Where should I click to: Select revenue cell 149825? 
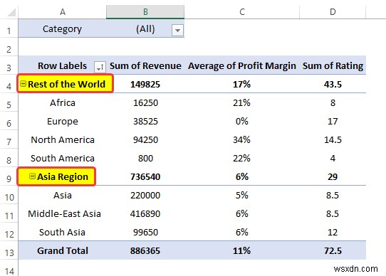tap(145, 84)
